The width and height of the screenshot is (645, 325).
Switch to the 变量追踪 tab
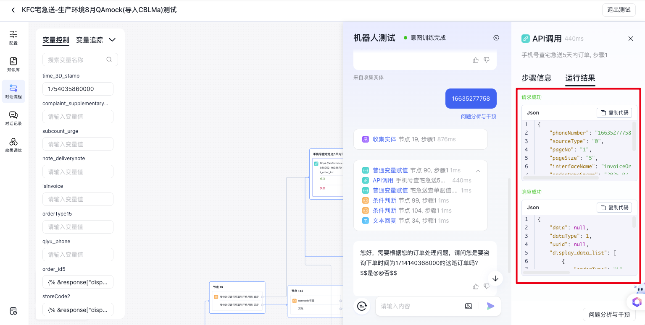coord(90,39)
